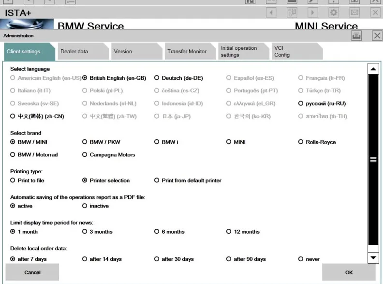
Task: Select Print from default printer
Action: click(x=188, y=180)
